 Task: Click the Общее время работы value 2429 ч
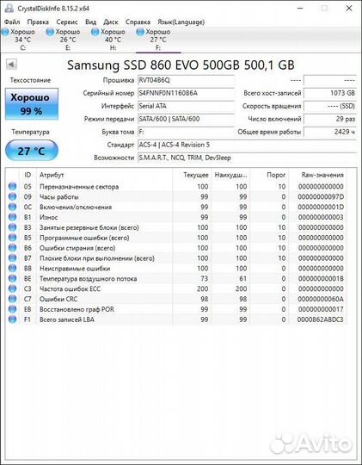330,132
